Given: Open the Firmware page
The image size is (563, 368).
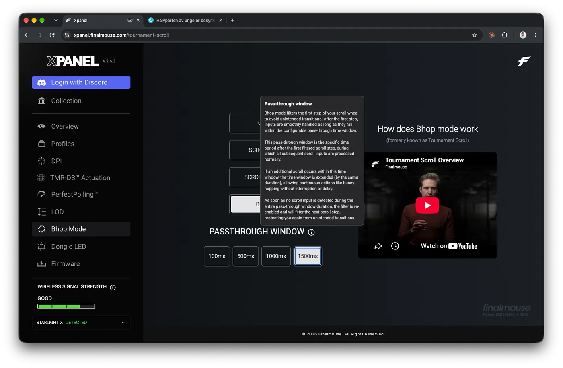Looking at the screenshot, I should pyautogui.click(x=81, y=264).
